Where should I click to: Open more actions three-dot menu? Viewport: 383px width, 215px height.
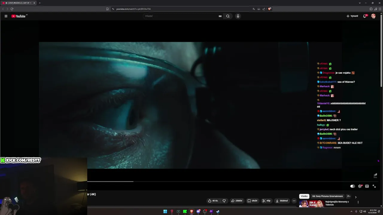(x=294, y=201)
